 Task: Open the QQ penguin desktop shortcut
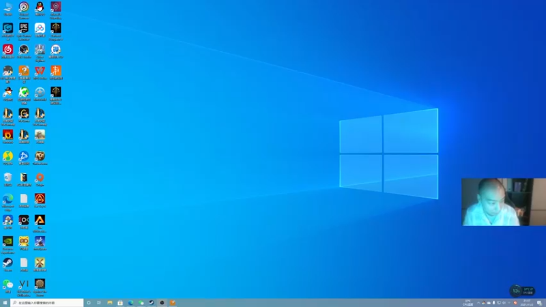coord(40,9)
